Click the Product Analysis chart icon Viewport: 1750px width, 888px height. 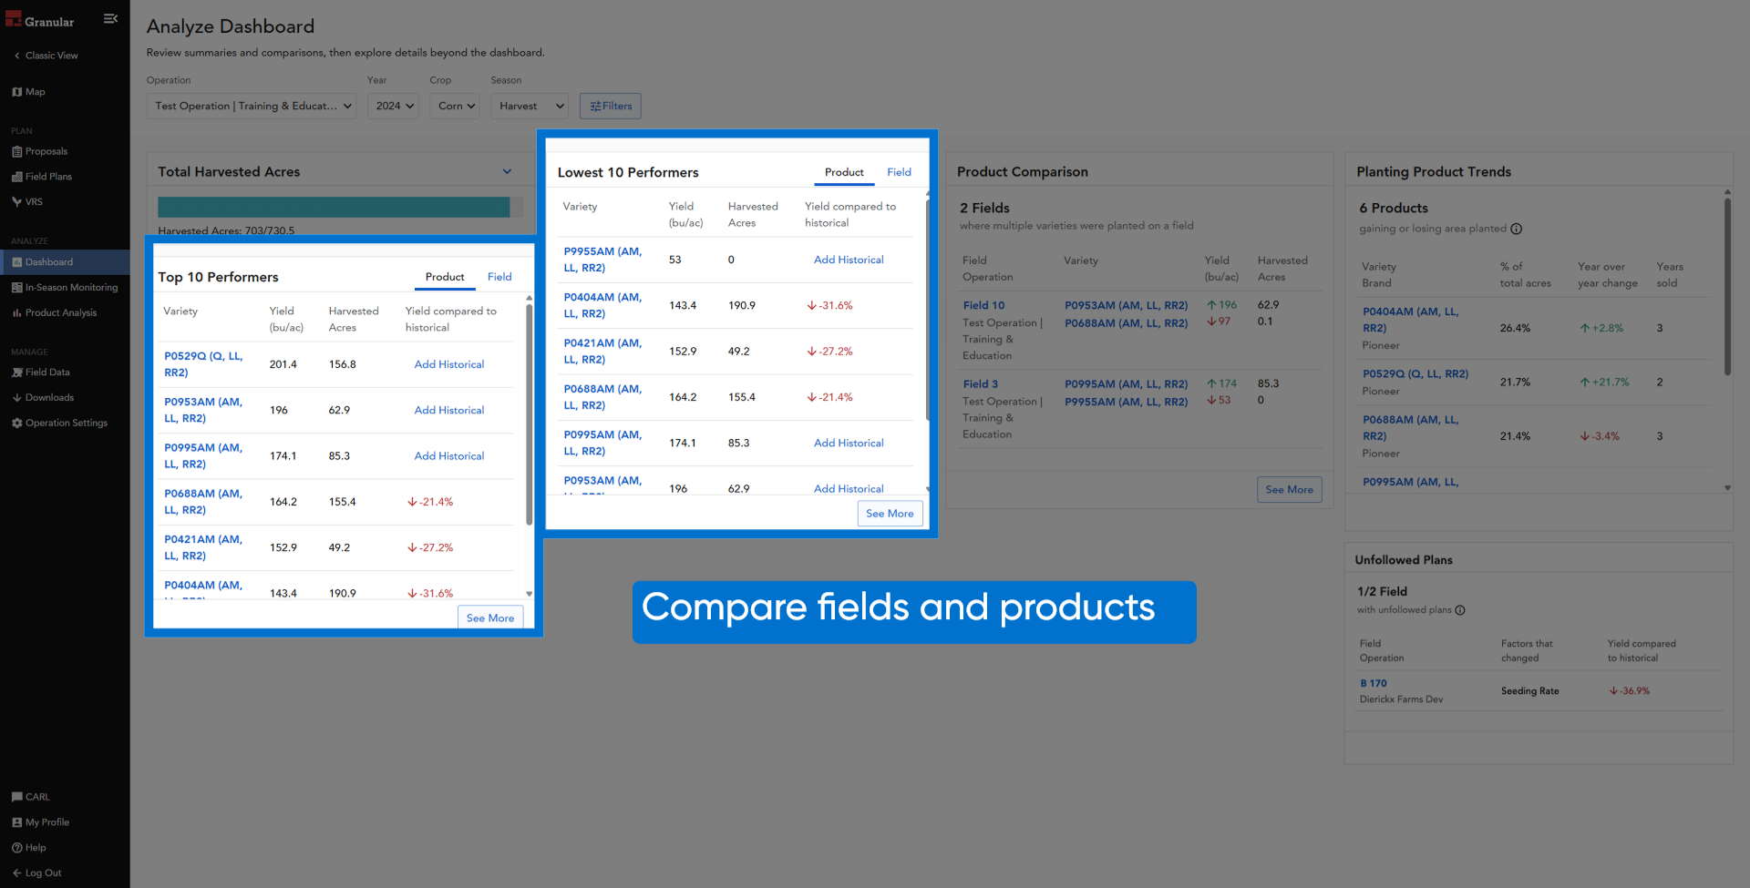click(16, 313)
